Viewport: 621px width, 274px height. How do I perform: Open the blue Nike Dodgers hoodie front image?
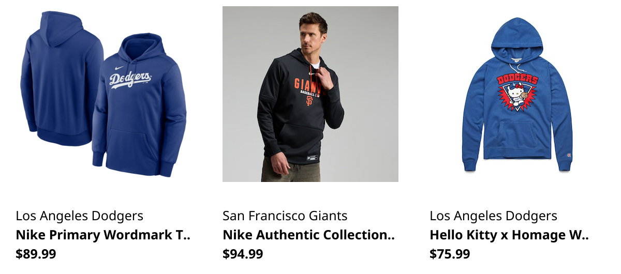[139, 105]
